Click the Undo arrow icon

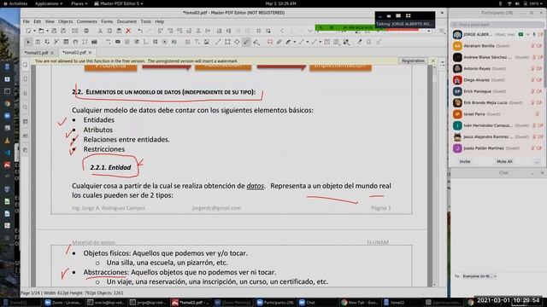tap(140, 31)
